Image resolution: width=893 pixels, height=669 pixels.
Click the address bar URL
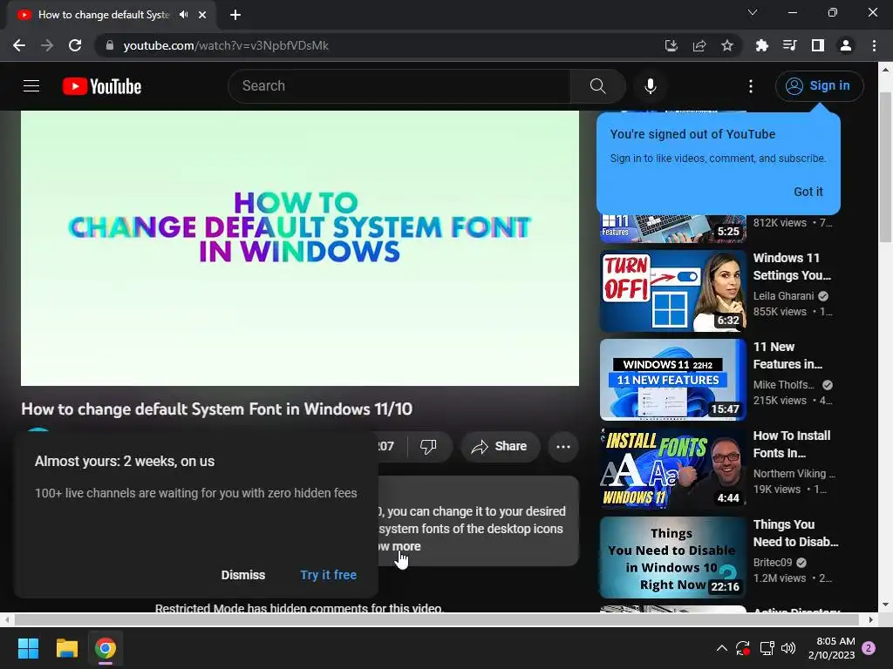[x=226, y=45]
